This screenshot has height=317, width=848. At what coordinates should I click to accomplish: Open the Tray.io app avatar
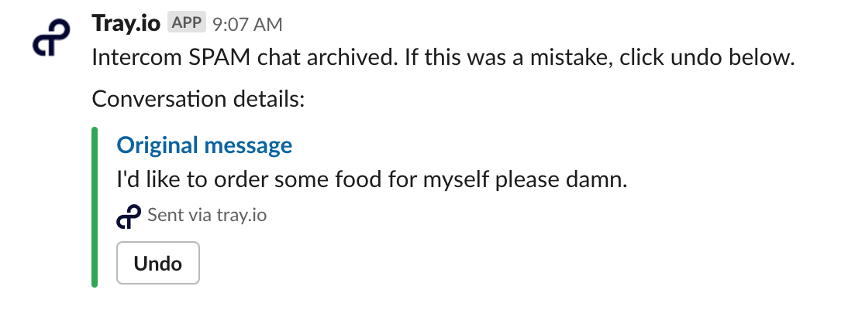(x=51, y=37)
